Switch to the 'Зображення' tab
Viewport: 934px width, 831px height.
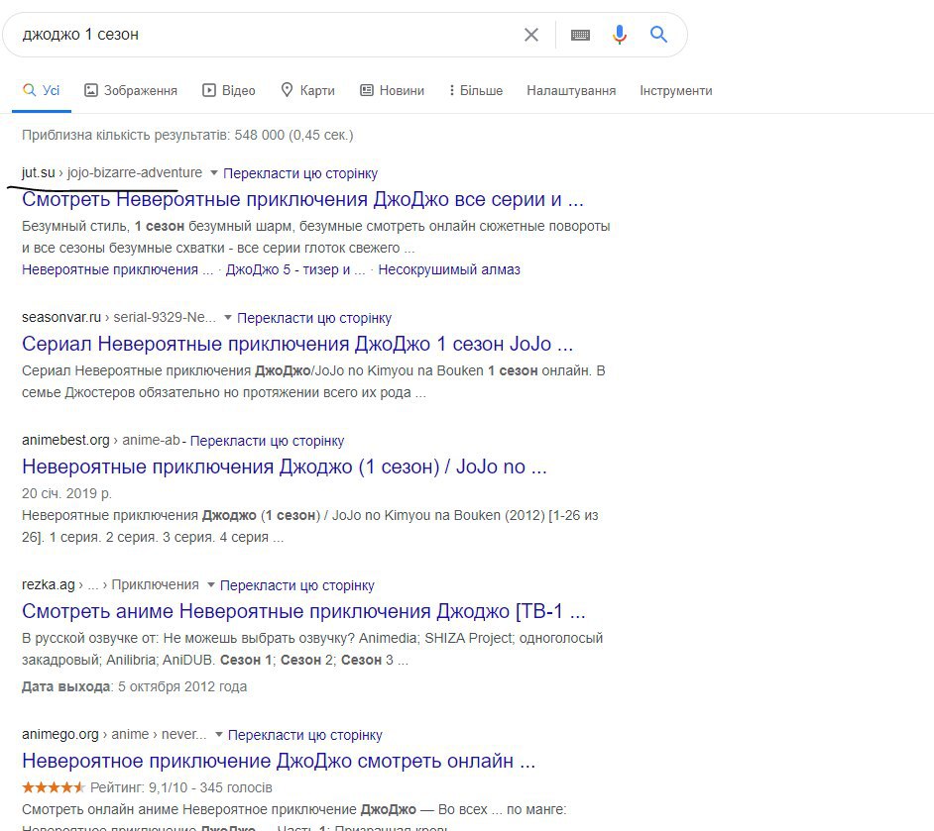click(x=131, y=90)
